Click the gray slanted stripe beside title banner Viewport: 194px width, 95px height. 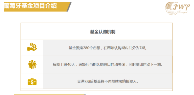click(x=69, y=7)
